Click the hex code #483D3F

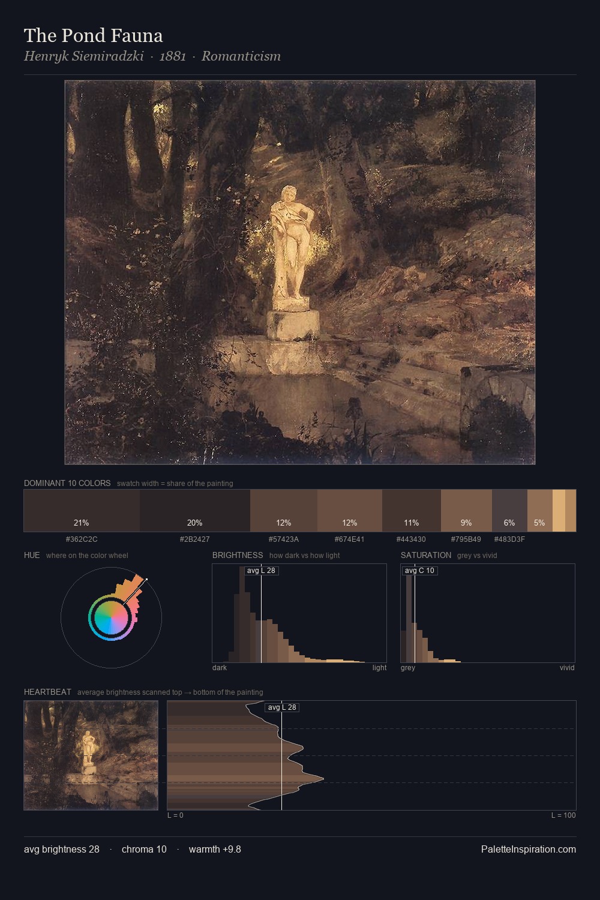coord(509,539)
